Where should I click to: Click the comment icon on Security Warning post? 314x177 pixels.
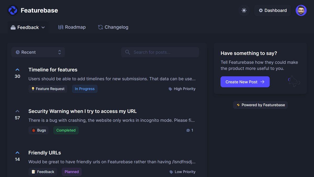[x=188, y=130]
